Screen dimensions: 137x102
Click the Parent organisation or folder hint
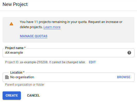(25, 85)
